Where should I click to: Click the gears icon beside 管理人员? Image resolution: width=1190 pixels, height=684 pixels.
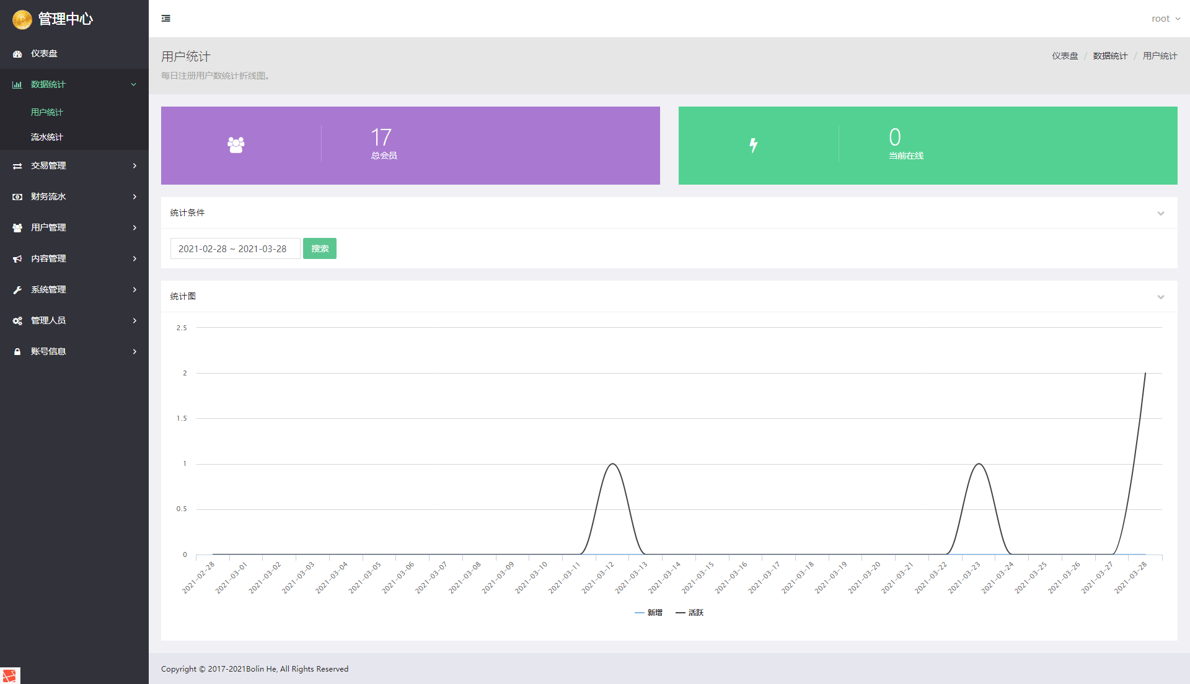coord(17,321)
